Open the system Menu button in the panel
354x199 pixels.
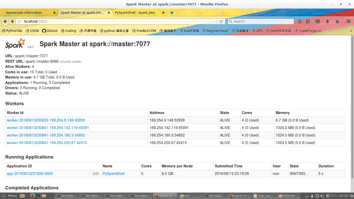tap(9, 196)
